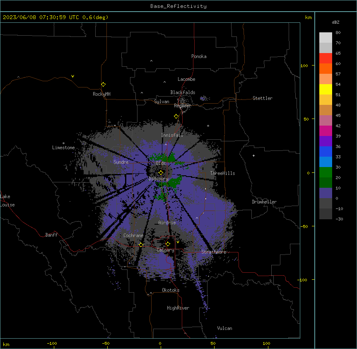Select the small echo east of Blackfalds
This screenshot has width=357, height=349.
coord(203,98)
